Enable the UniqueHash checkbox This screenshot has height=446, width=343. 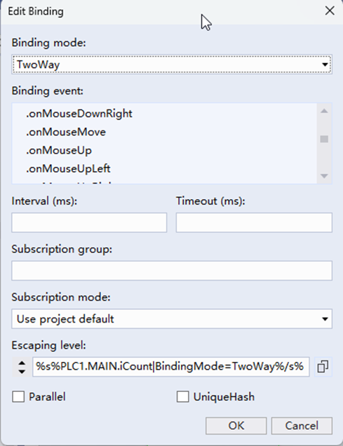click(182, 396)
